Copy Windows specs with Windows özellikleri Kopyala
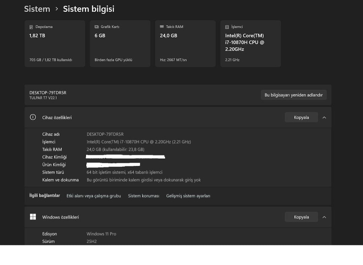363x265 pixels. pos(301,217)
